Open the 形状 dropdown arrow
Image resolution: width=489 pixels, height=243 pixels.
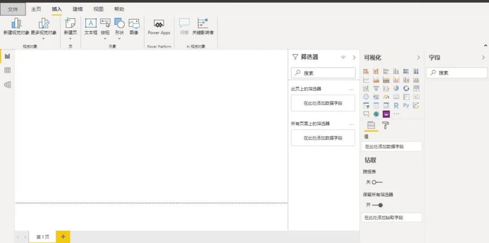click(x=120, y=39)
